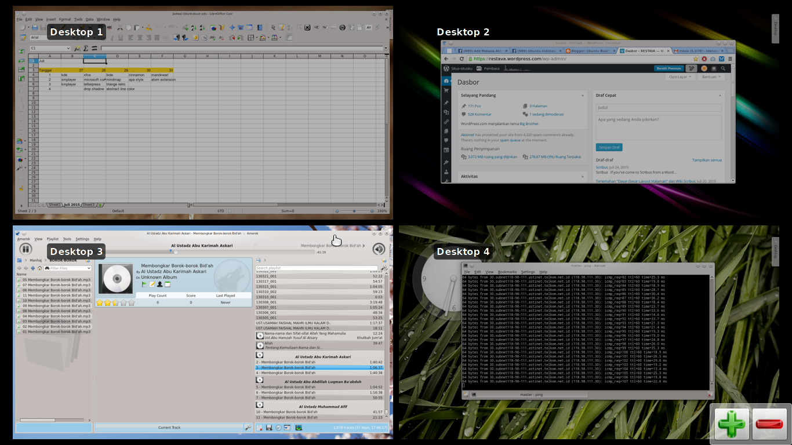The image size is (792, 445).
Task: Select playlist entry 130321_001
Action: coord(319,276)
